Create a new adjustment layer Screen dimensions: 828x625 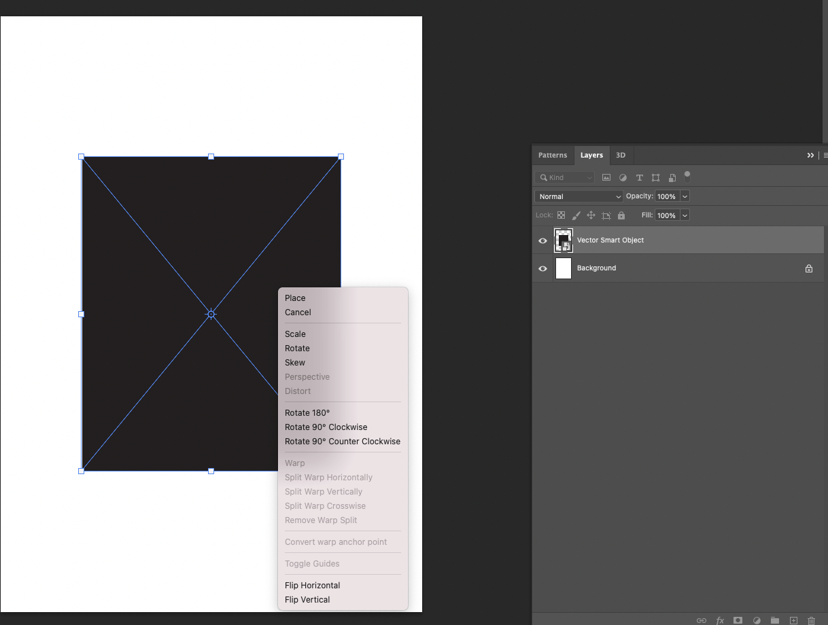pos(756,620)
